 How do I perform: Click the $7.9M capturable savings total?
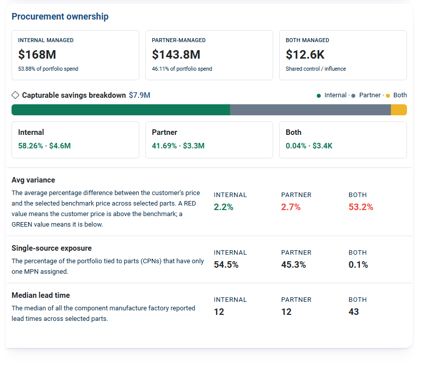point(139,95)
